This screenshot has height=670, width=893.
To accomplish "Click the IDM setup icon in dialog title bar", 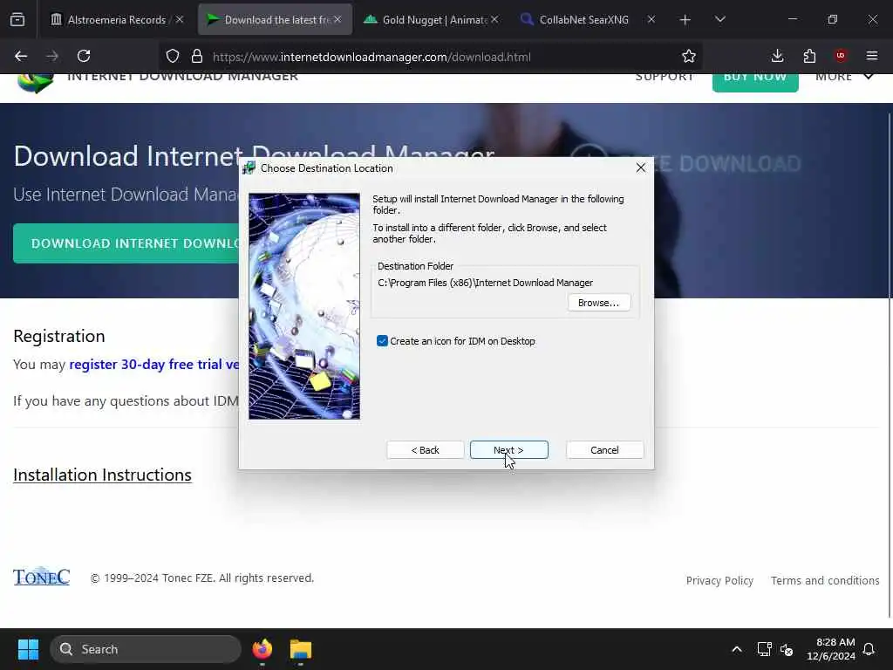I will [249, 168].
